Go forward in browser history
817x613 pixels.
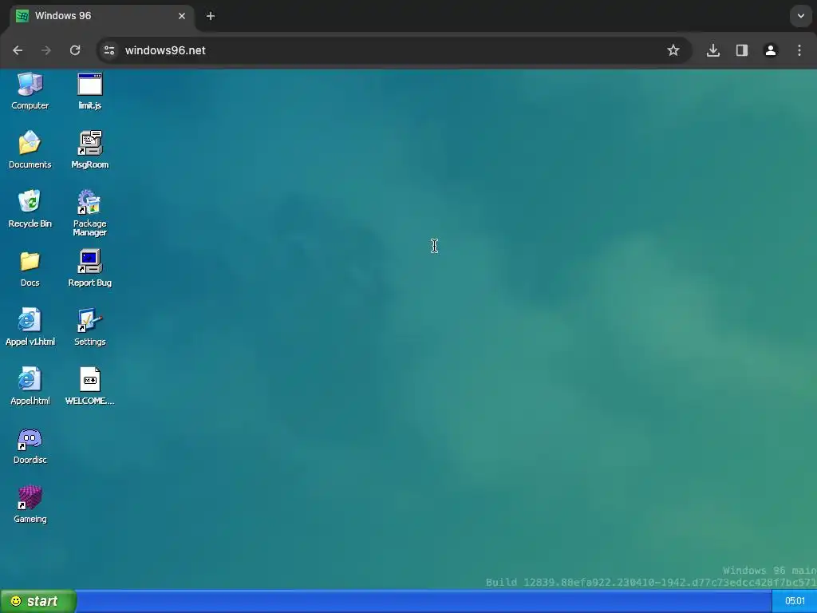(x=46, y=50)
